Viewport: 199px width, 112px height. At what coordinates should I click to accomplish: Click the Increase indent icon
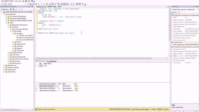pos(80,4)
